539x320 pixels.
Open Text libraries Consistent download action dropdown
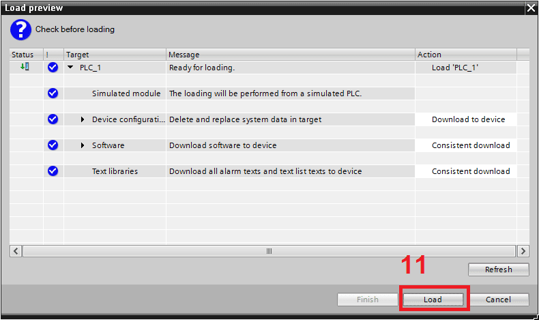(470, 171)
